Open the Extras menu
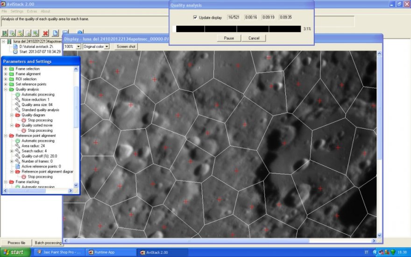This screenshot has width=411, height=257. (32, 11)
